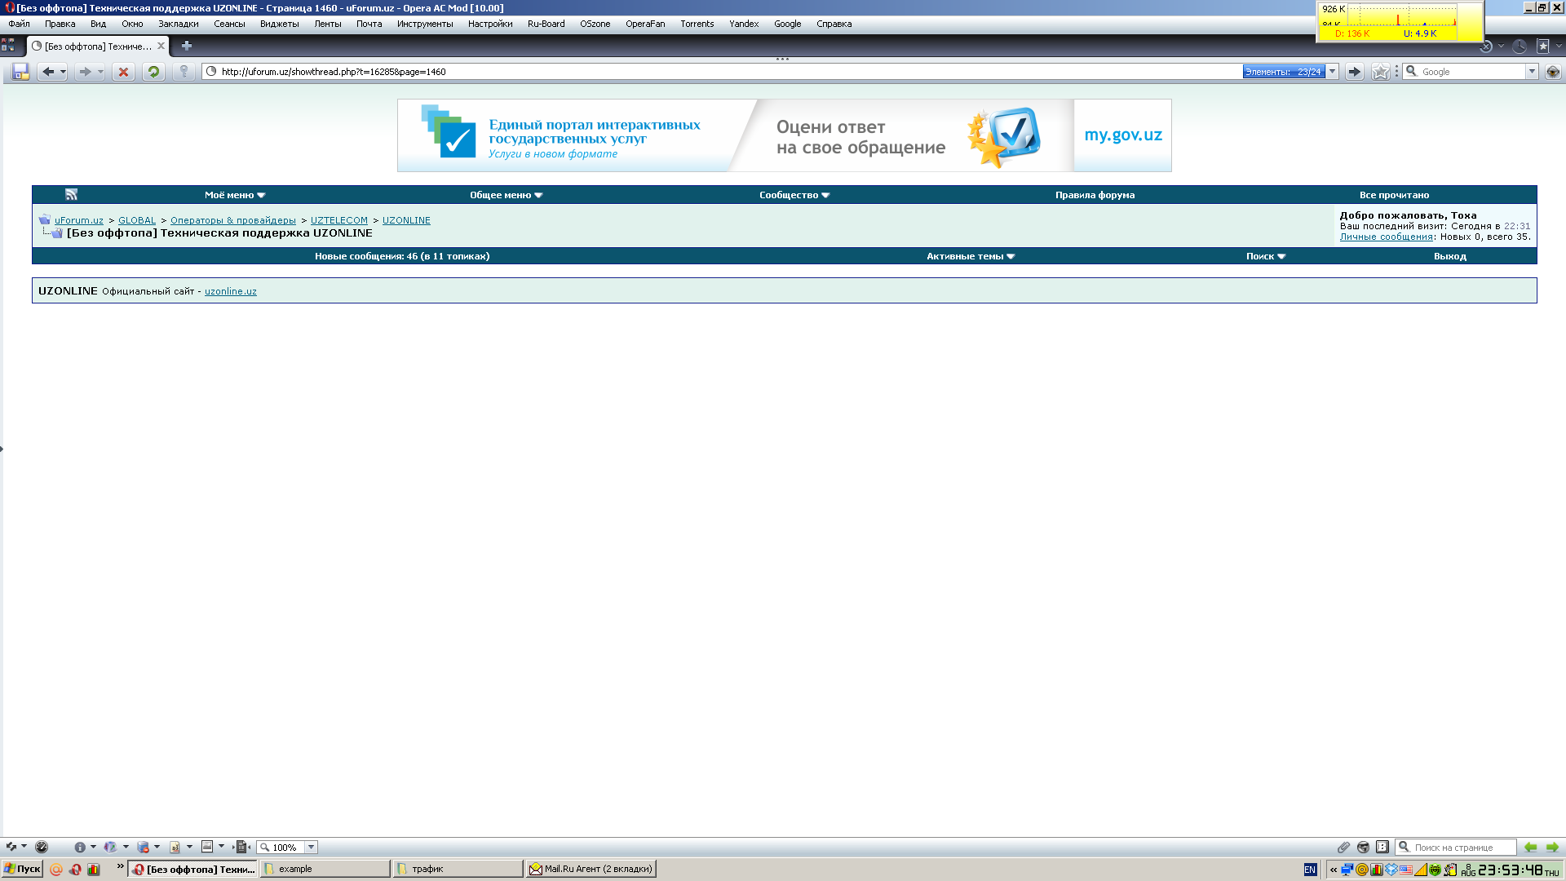Open Личные сообщения link
The image size is (1566, 881).
coord(1386,237)
